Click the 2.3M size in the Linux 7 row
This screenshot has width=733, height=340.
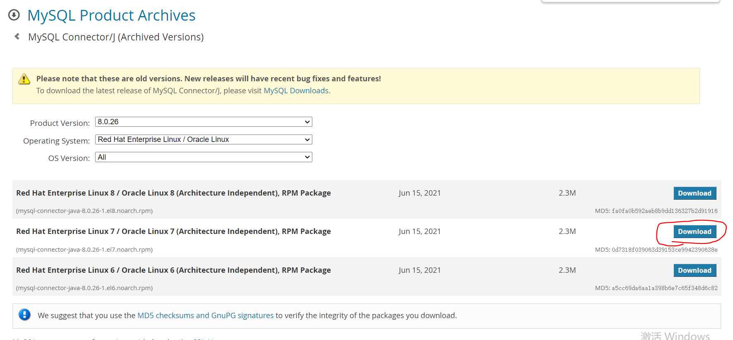tap(567, 231)
